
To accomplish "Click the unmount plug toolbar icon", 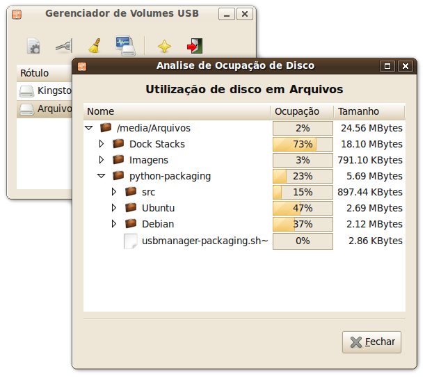I will [x=64, y=46].
